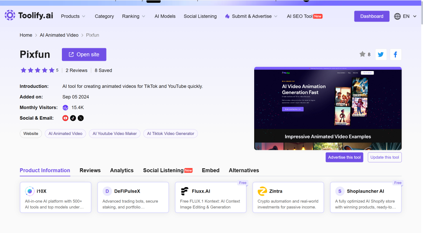423x233 pixels.
Task: Switch to the Alternatives tab
Action: tap(244, 170)
